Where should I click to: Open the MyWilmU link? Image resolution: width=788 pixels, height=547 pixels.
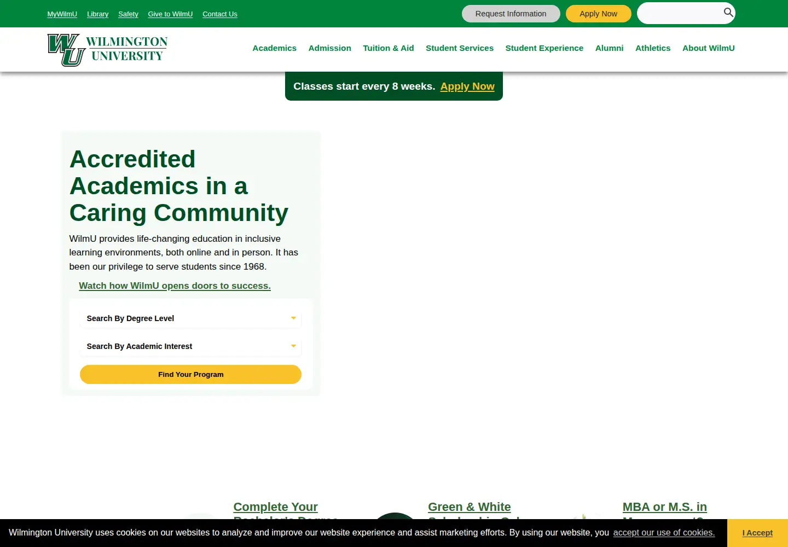(62, 14)
